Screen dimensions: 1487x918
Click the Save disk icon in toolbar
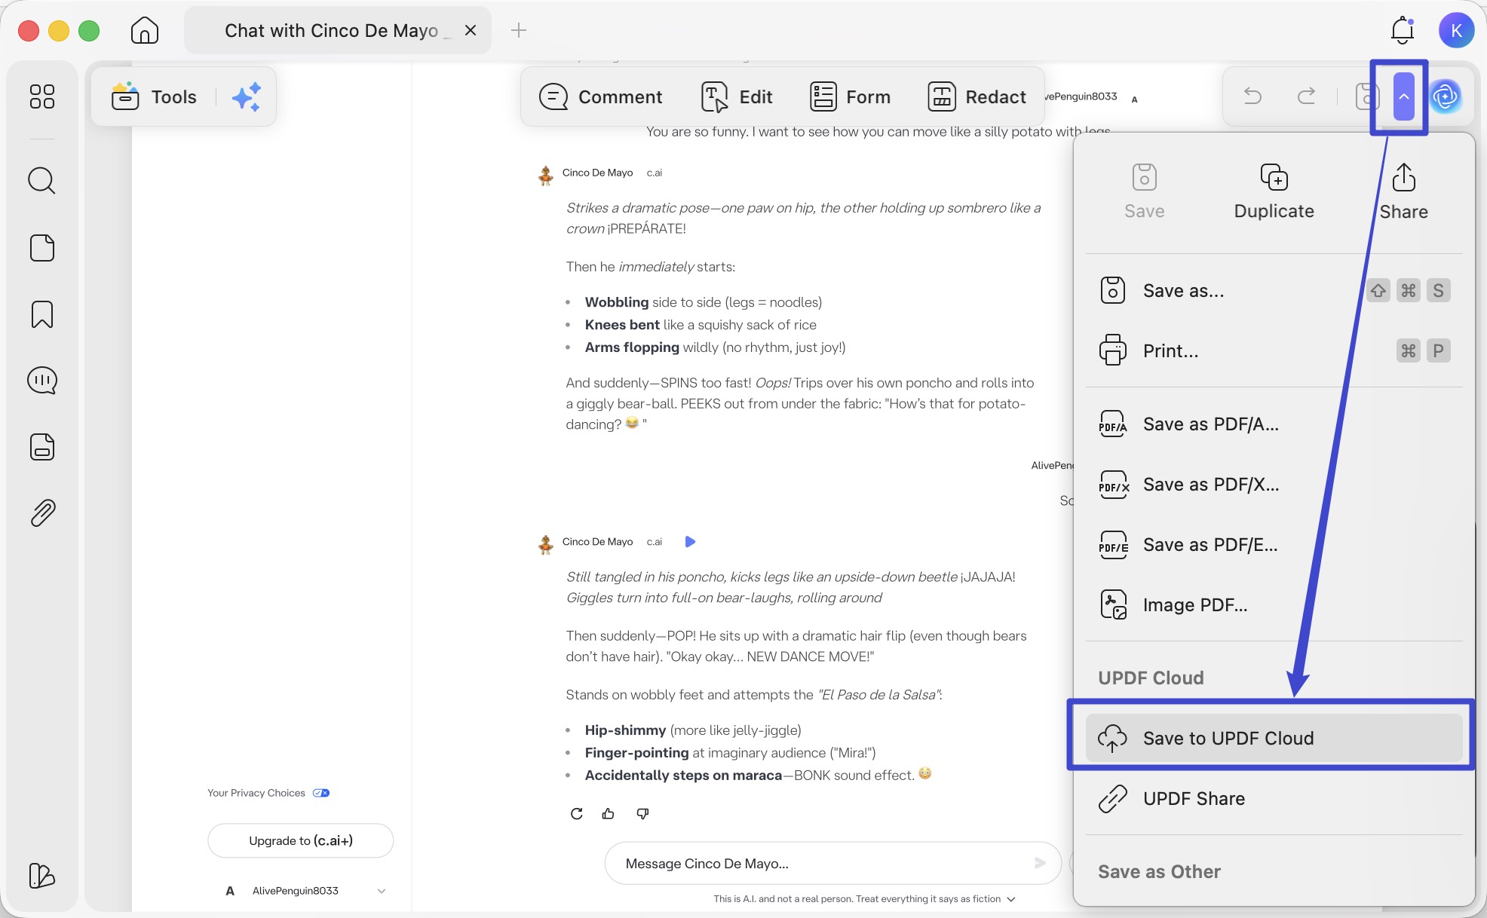point(1366,96)
